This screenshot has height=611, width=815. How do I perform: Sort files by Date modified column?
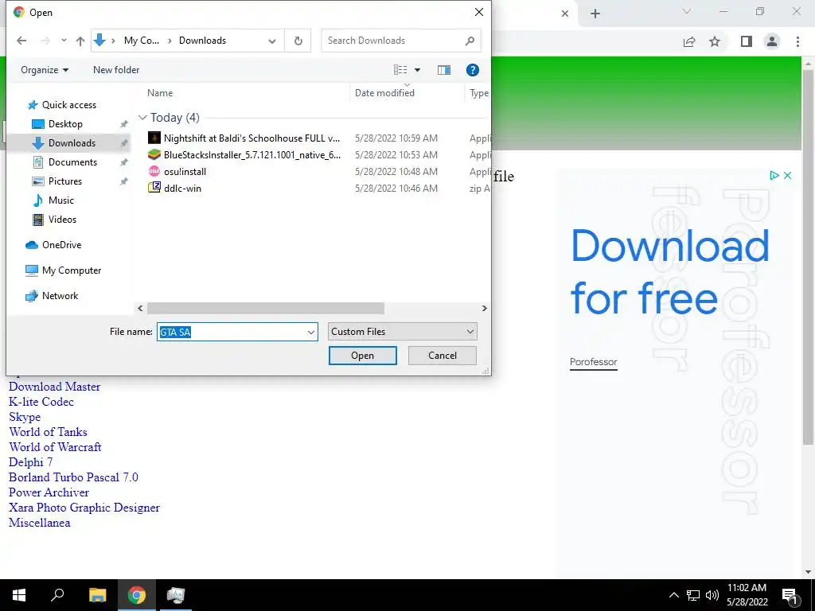[x=384, y=93]
